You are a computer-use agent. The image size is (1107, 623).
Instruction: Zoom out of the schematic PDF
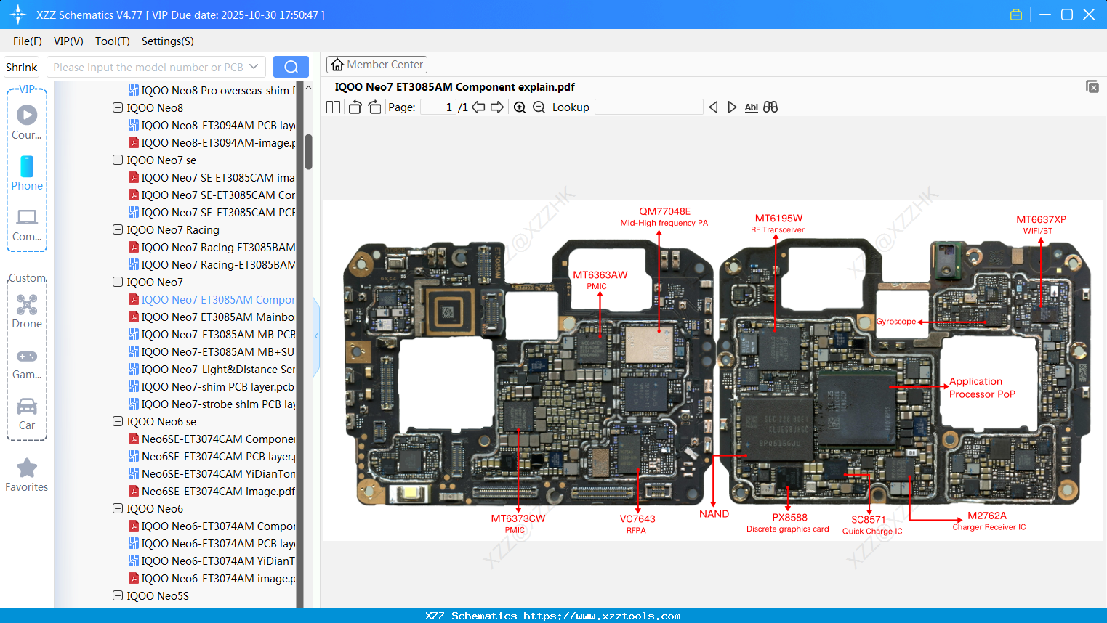[x=537, y=107]
